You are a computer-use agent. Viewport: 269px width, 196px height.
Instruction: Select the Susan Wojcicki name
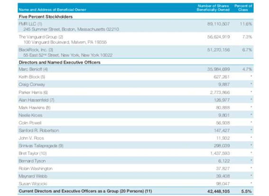click(x=33, y=184)
